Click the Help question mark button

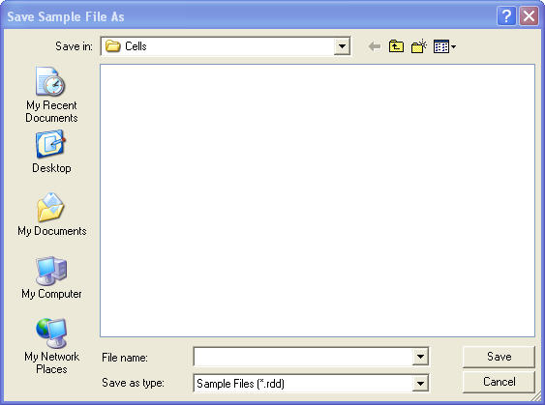click(x=506, y=16)
